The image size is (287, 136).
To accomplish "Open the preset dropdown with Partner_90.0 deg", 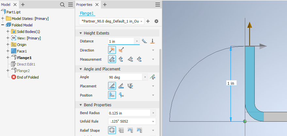I will [x=111, y=21].
